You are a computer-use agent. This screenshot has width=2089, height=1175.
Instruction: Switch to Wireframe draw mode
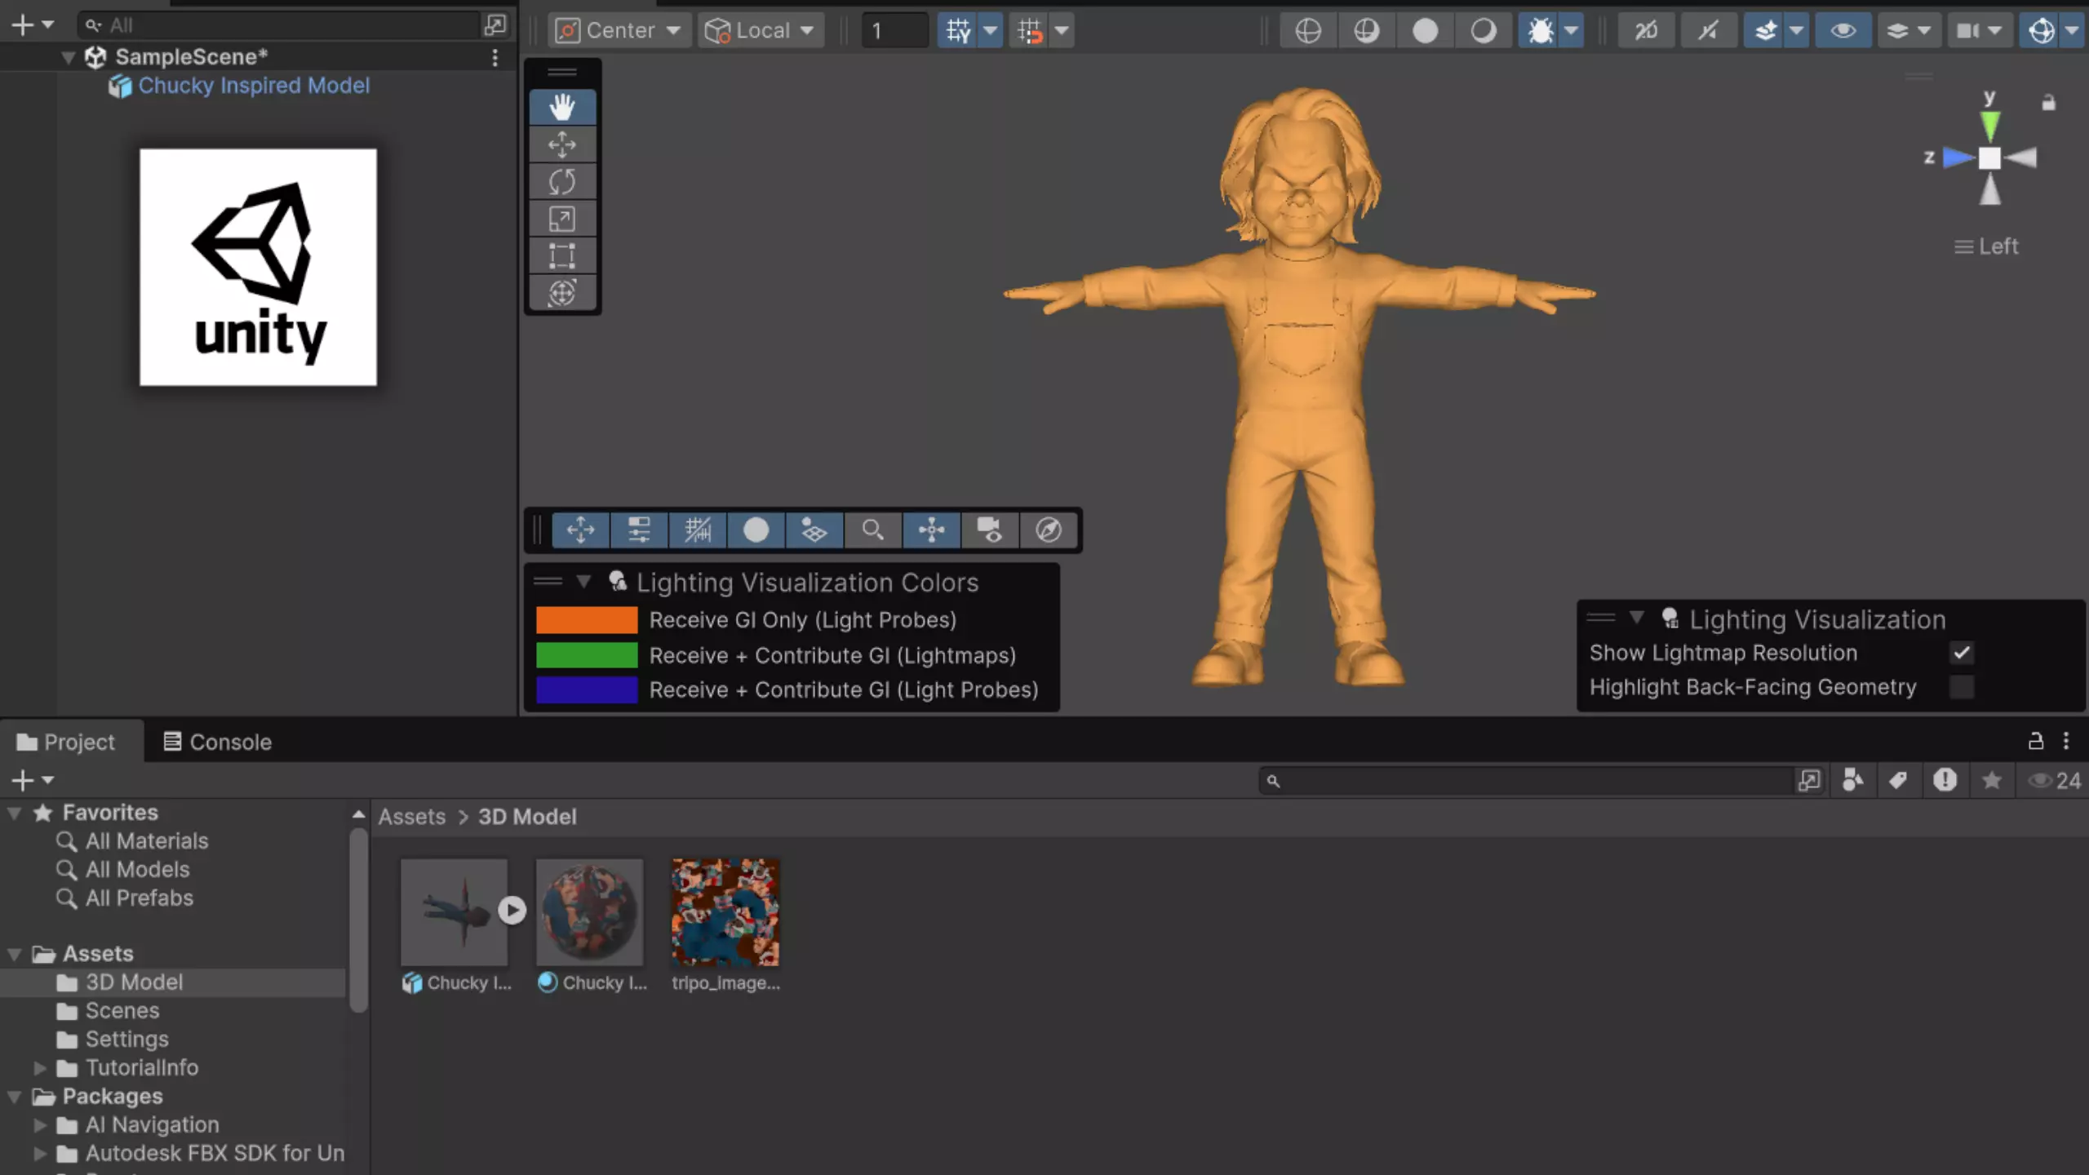pyautogui.click(x=1308, y=30)
